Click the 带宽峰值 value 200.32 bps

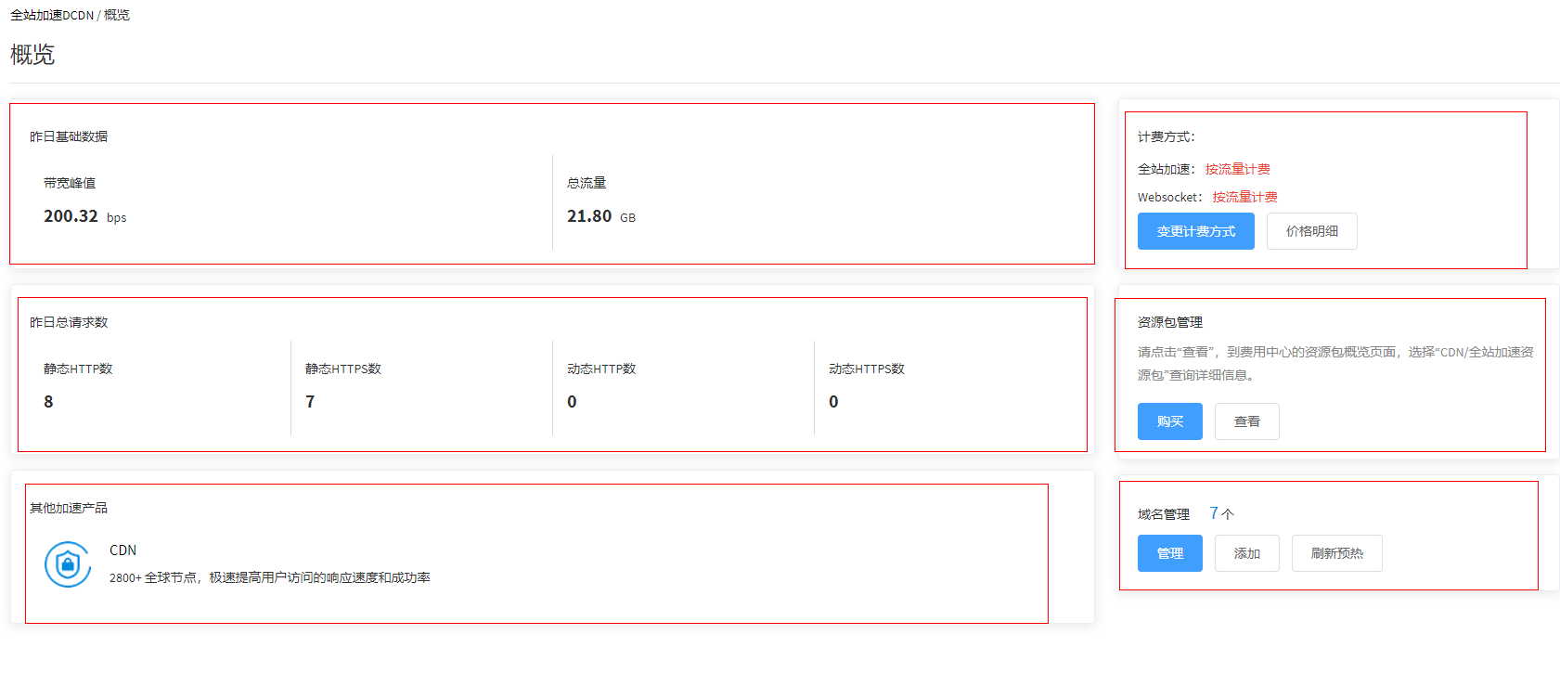[x=84, y=216]
